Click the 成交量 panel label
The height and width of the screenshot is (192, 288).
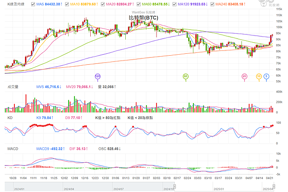[x=13, y=87]
